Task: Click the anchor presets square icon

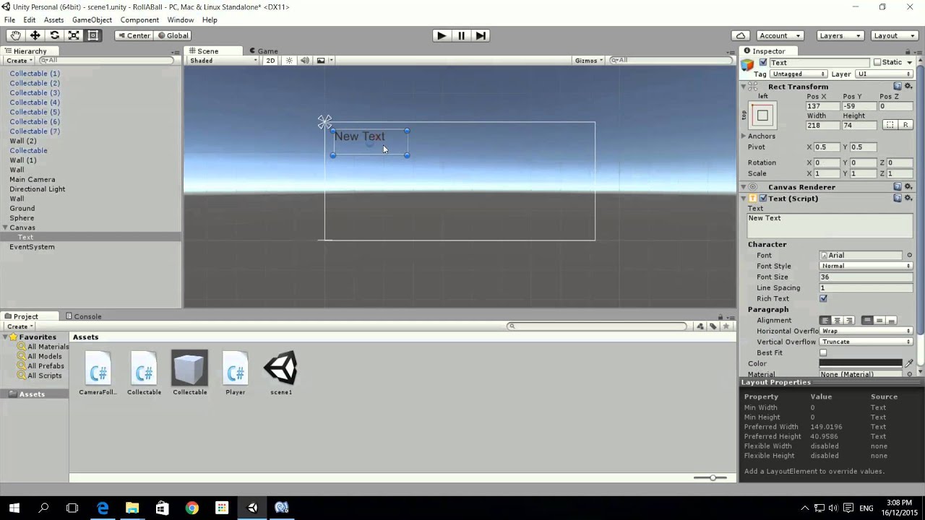Action: coord(762,116)
